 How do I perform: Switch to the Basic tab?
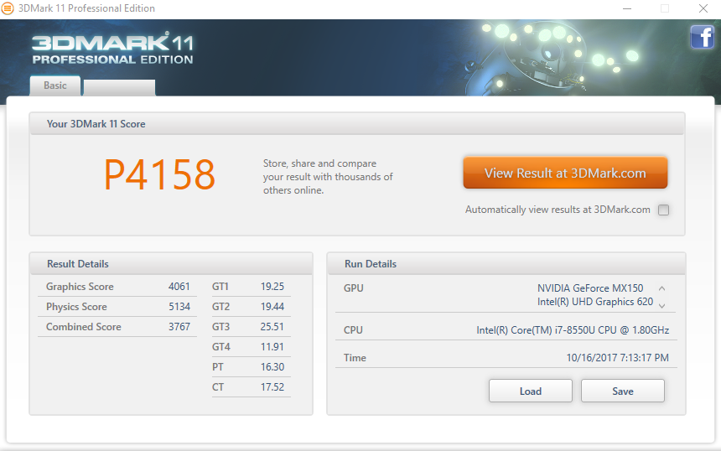(x=55, y=86)
